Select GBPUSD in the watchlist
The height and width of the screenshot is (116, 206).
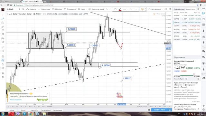click(187, 19)
